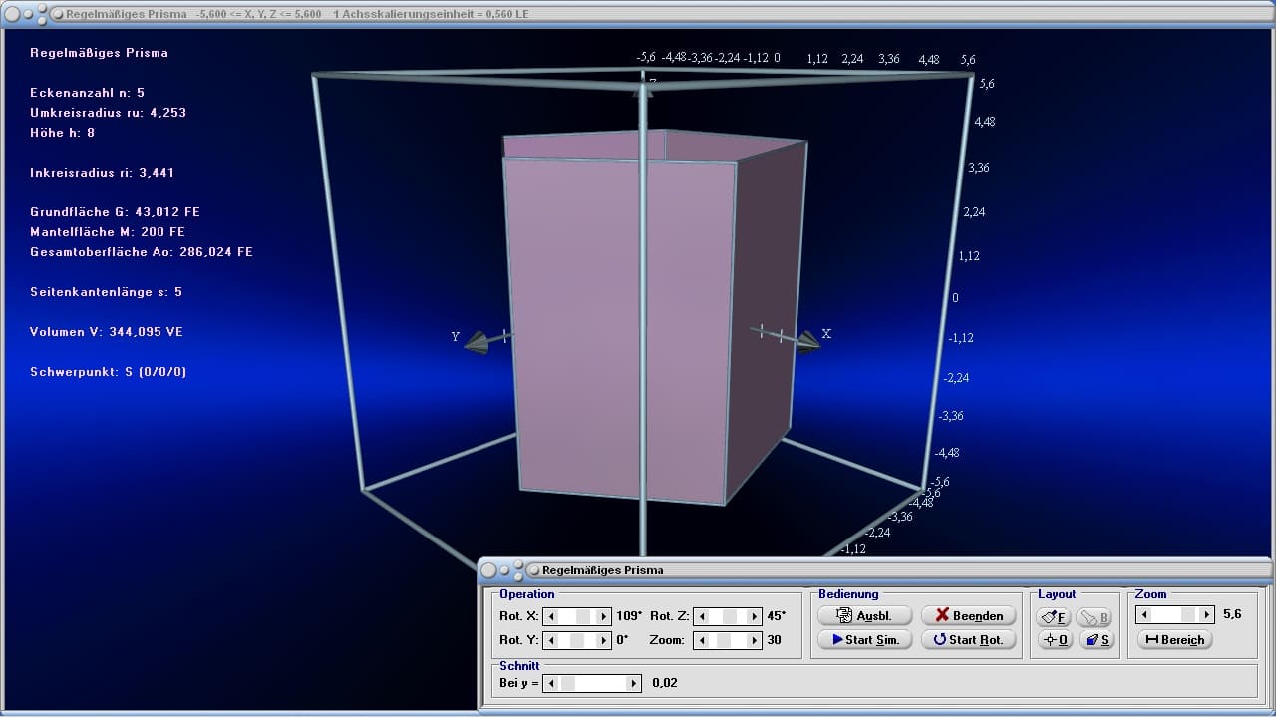Click the main window title bar text
The width and height of the screenshot is (1276, 718).
[x=297, y=14]
